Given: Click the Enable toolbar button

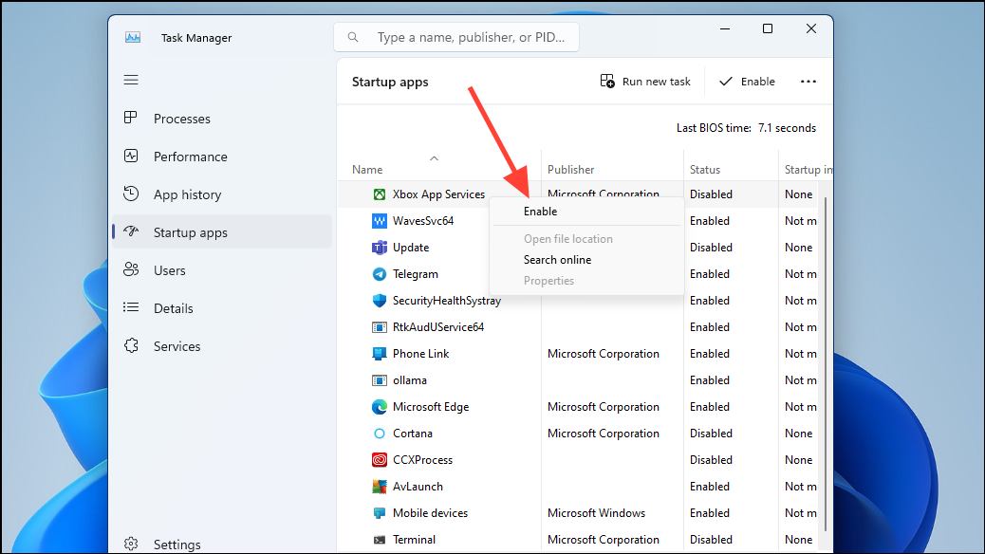Looking at the screenshot, I should point(747,81).
